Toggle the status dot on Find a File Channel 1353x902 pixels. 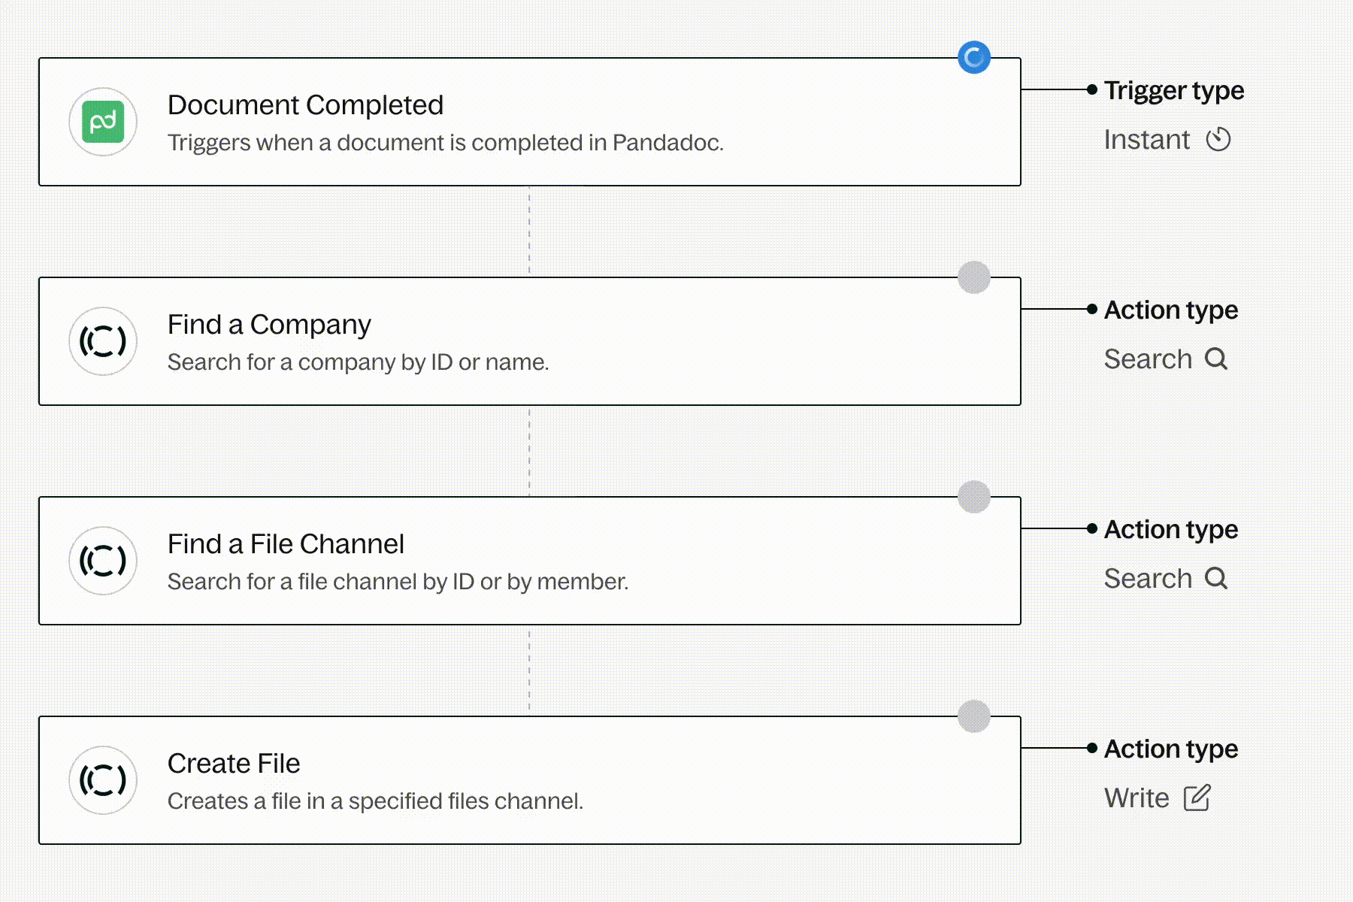click(974, 497)
